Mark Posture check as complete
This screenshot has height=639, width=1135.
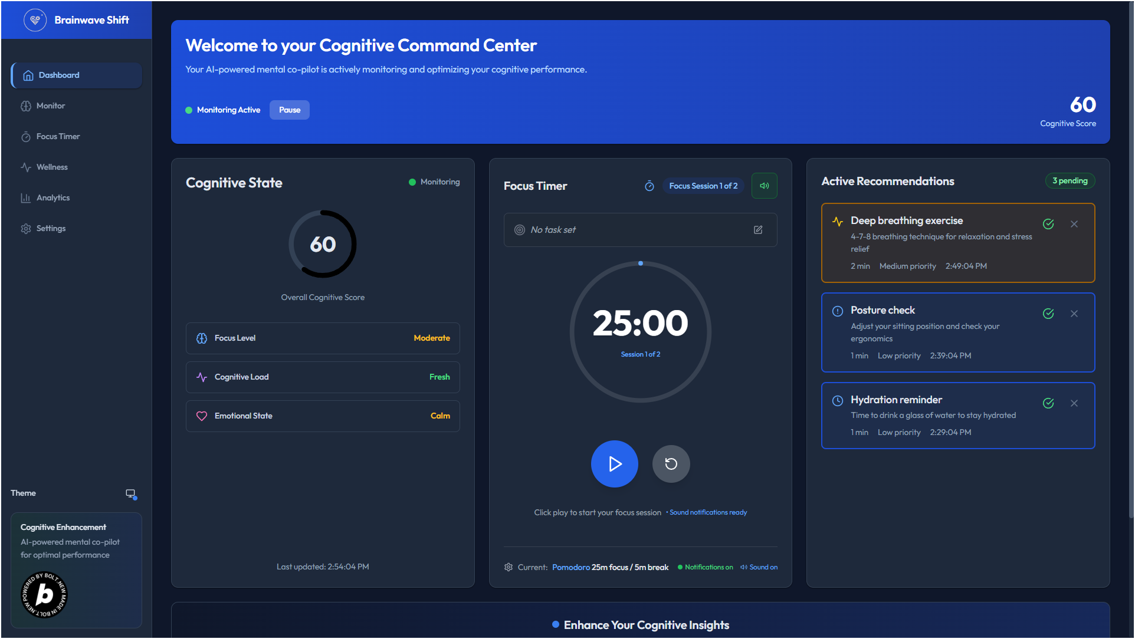tap(1048, 314)
